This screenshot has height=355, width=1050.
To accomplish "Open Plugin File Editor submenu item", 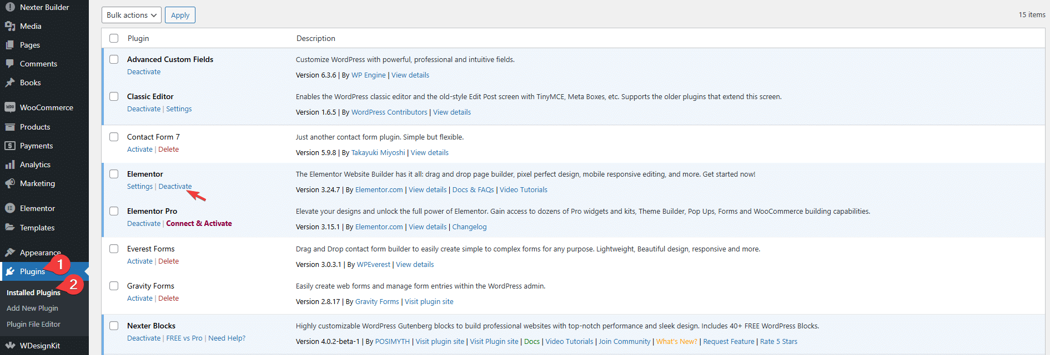I will tap(33, 324).
